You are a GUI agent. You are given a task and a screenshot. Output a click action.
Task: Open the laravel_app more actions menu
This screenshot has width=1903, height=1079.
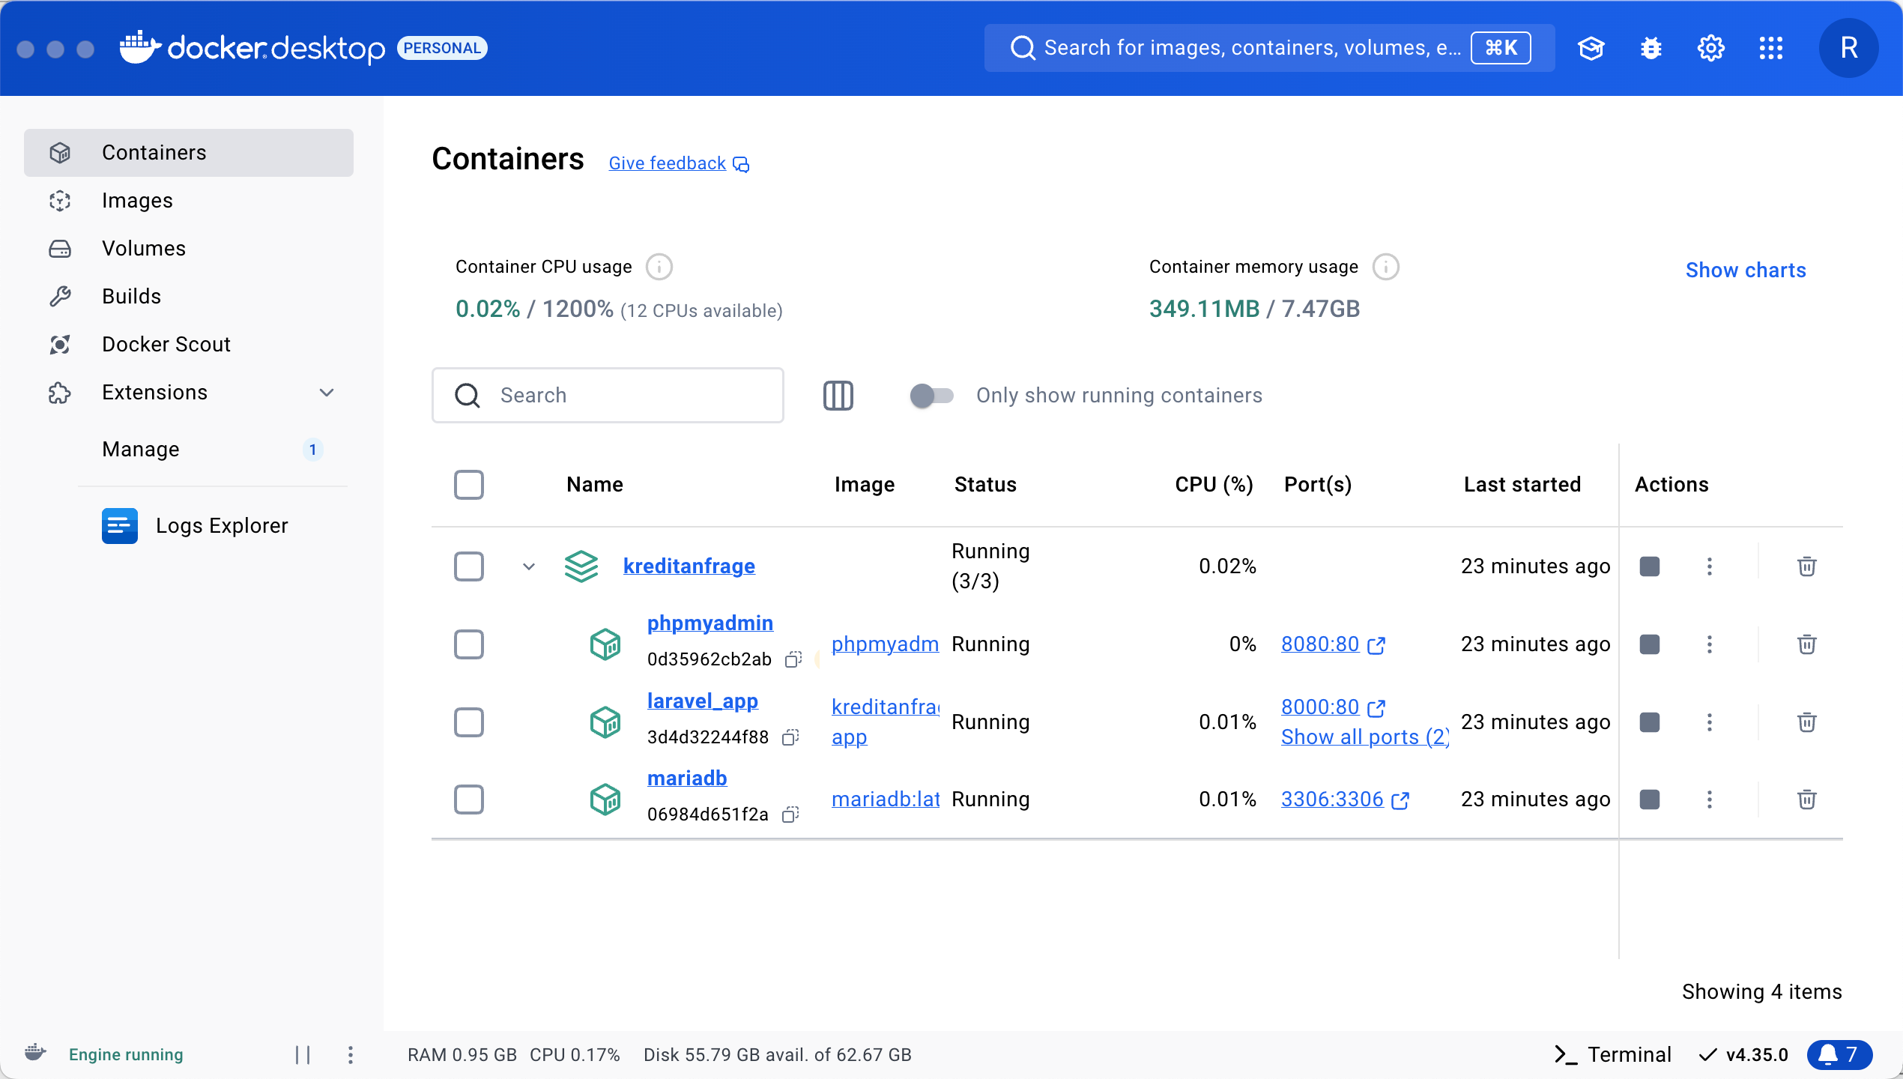click(1710, 722)
